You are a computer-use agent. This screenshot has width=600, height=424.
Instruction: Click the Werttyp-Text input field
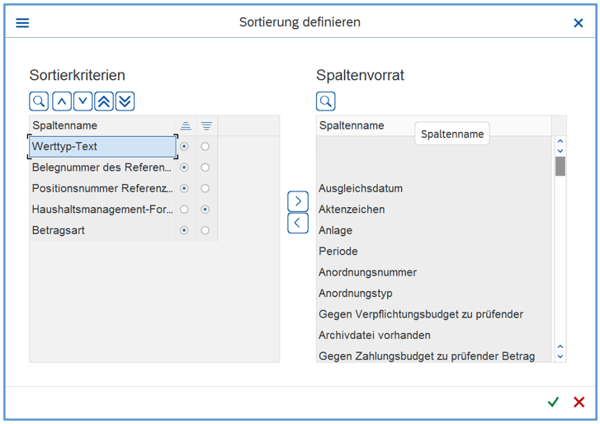pos(102,147)
